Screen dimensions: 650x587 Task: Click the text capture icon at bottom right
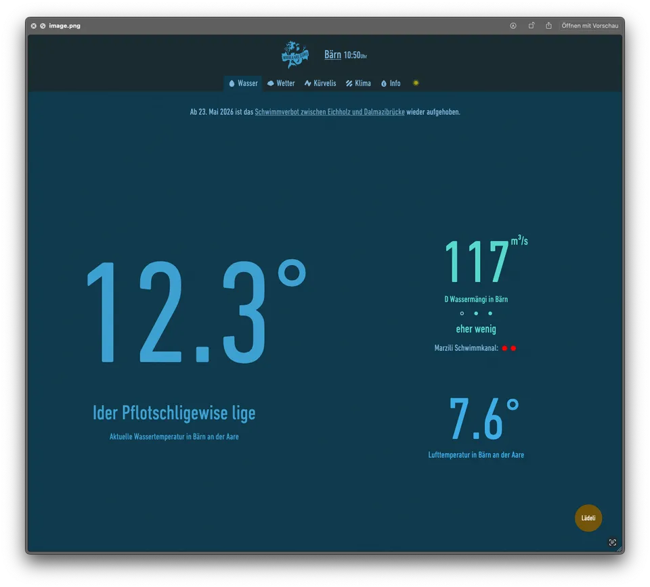[612, 542]
